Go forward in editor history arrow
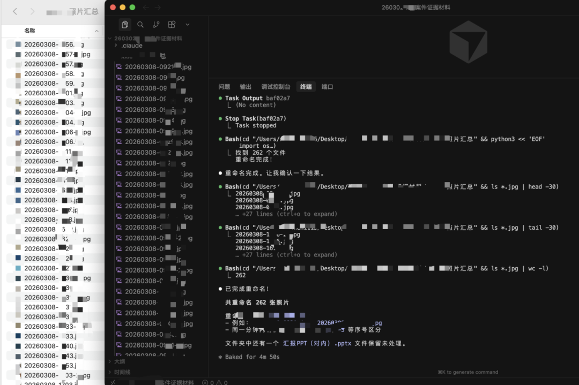The height and width of the screenshot is (385, 579). click(x=158, y=7)
